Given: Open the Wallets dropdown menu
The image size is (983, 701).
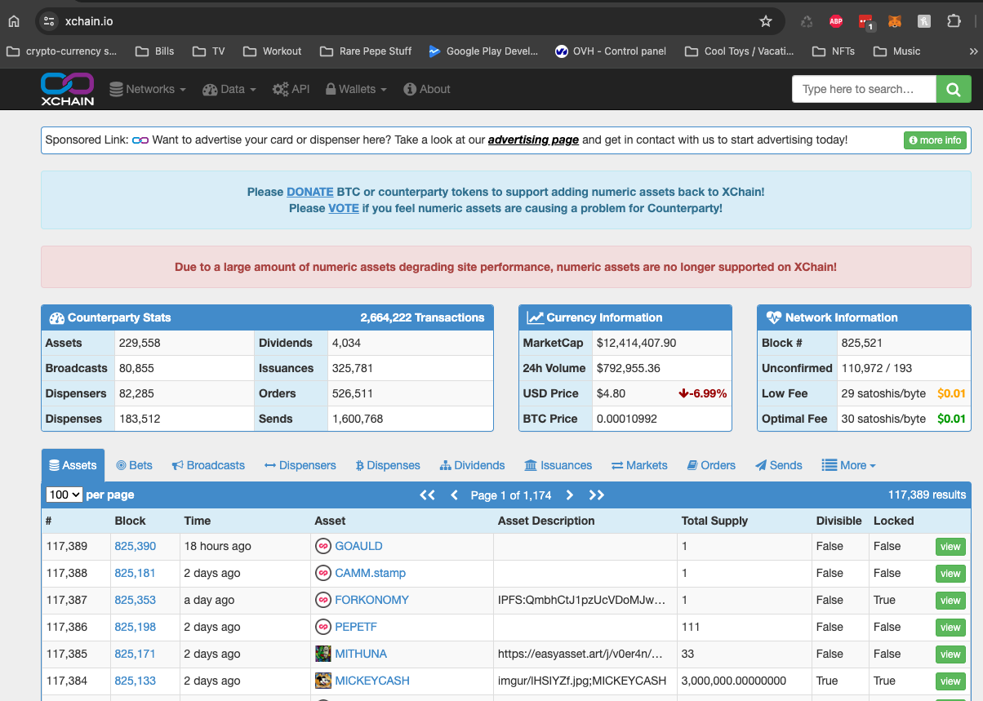Looking at the screenshot, I should point(356,89).
